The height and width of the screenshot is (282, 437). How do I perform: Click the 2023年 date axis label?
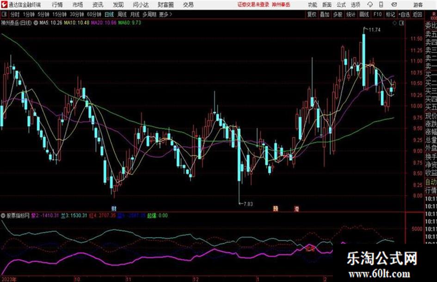pos(9,279)
